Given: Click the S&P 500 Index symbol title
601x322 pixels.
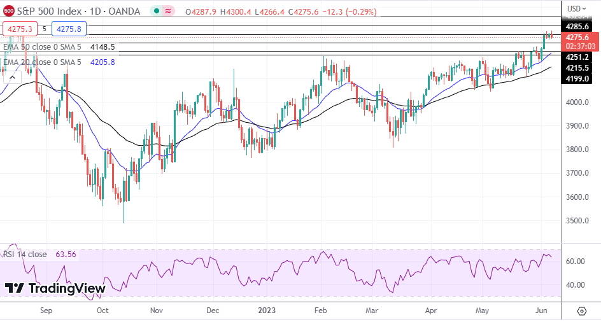Looking at the screenshot, I should 49,11.
